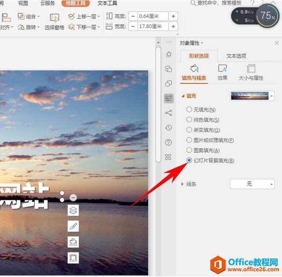This screenshot has width=282, height=277.
Task: Click the group icon beside 组合
Action: pyautogui.click(x=21, y=16)
